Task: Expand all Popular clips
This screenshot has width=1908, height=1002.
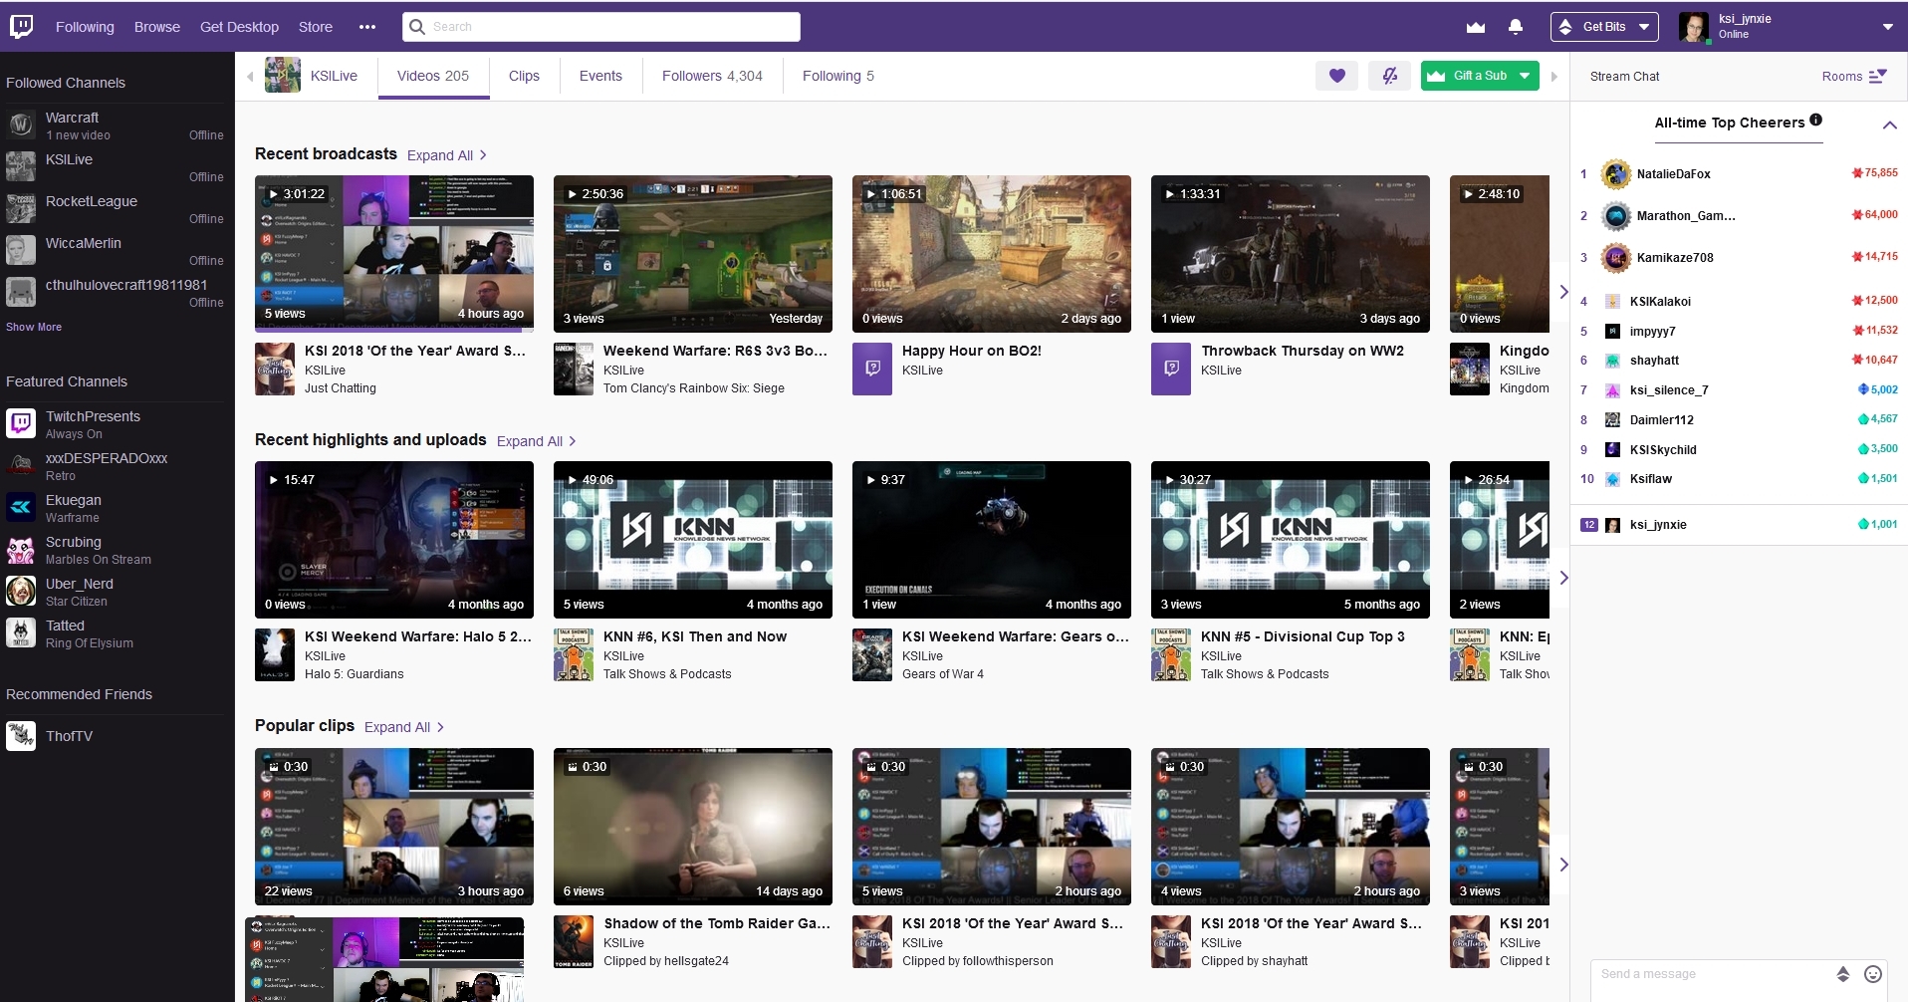Action: coord(404,727)
